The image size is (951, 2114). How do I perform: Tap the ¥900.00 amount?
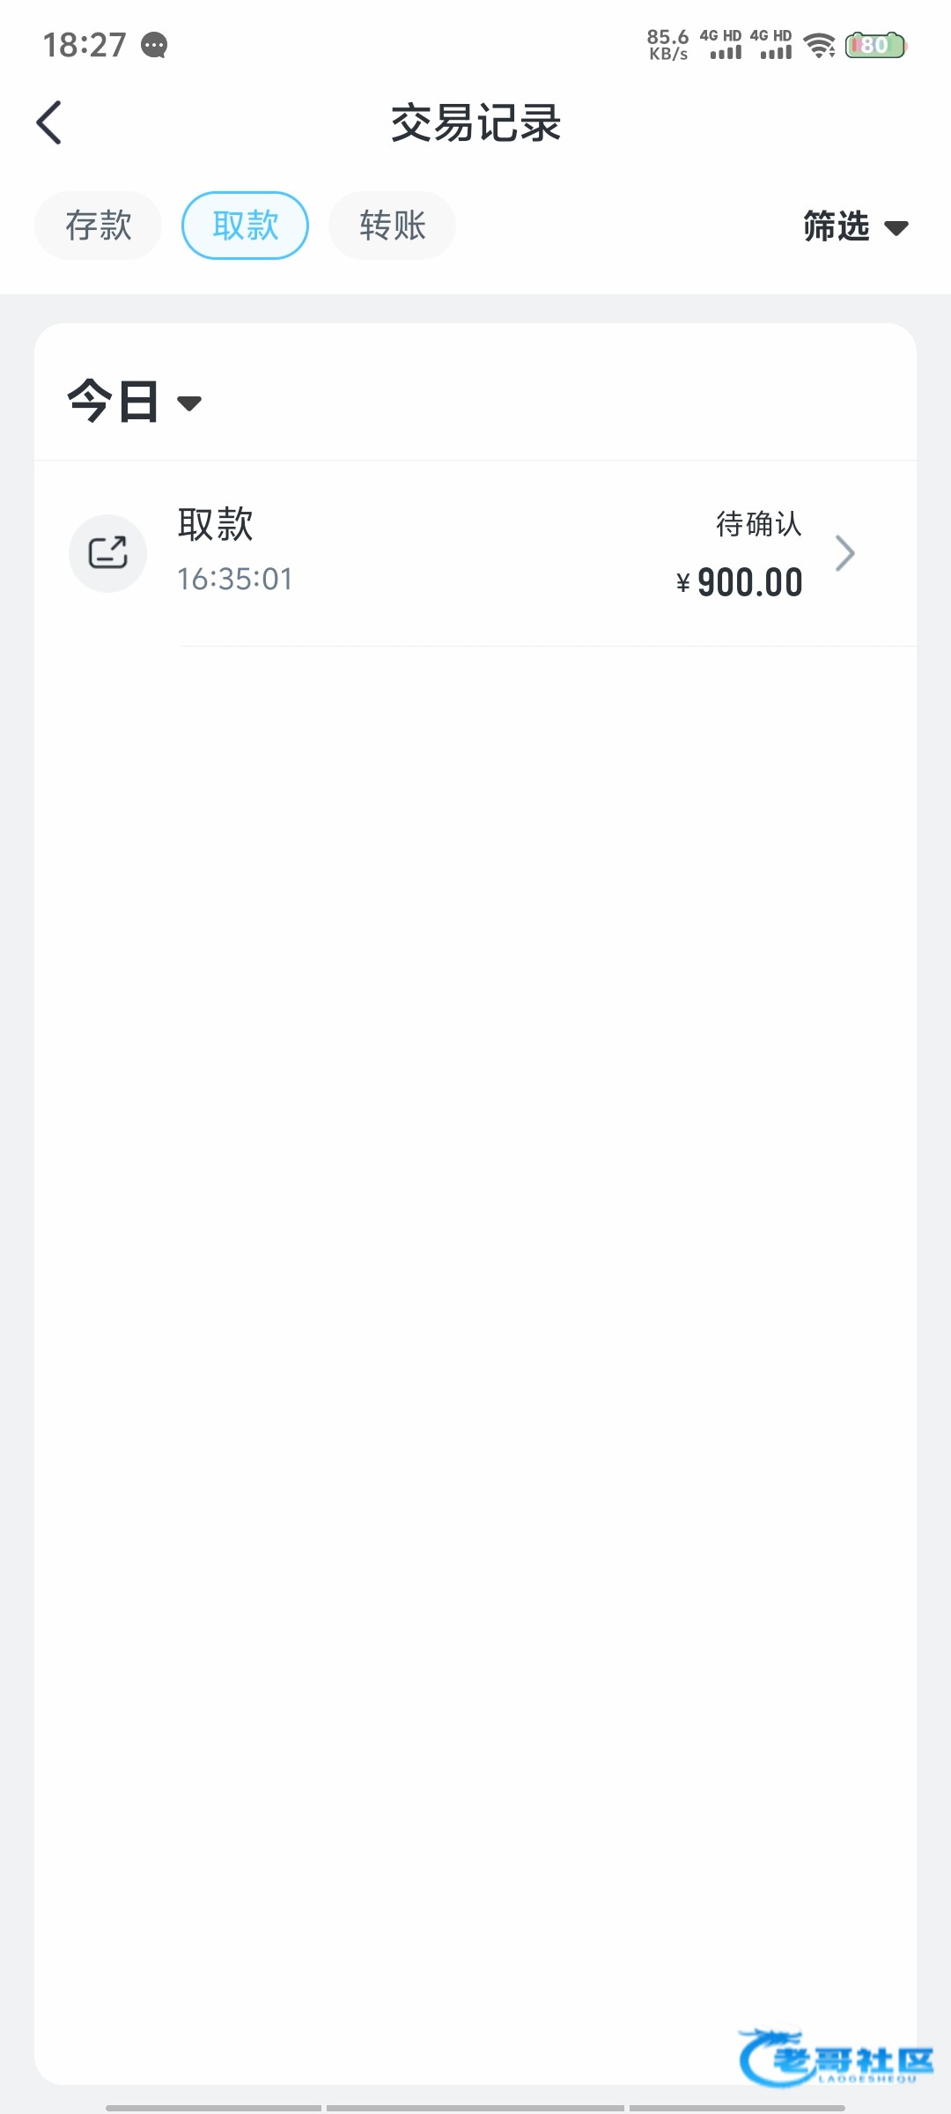[740, 582]
